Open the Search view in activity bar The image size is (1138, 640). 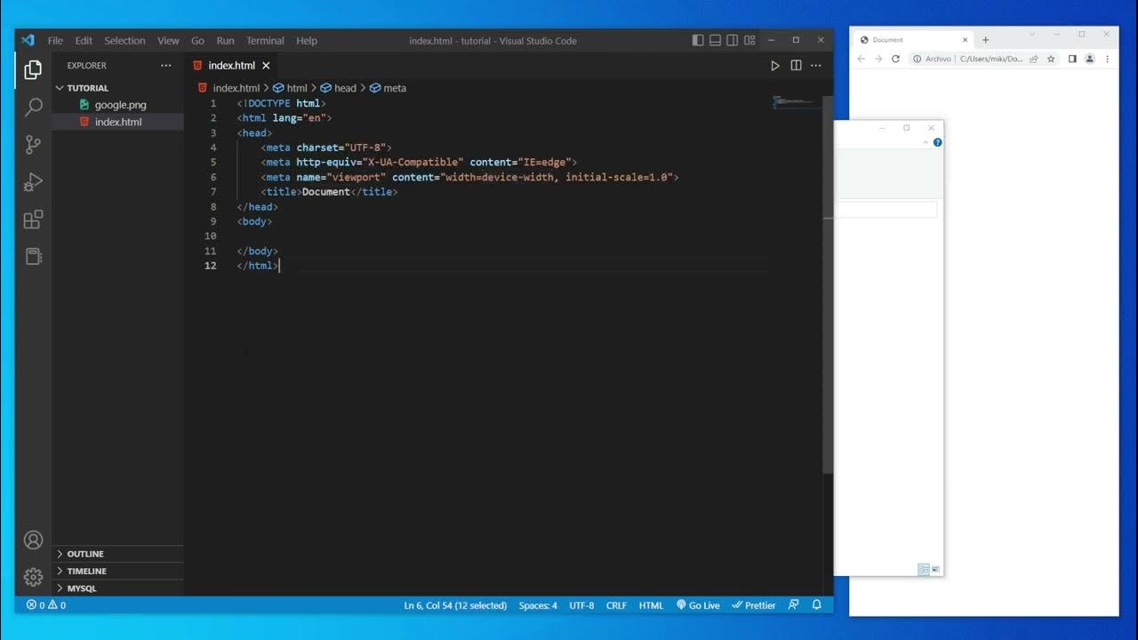click(33, 108)
